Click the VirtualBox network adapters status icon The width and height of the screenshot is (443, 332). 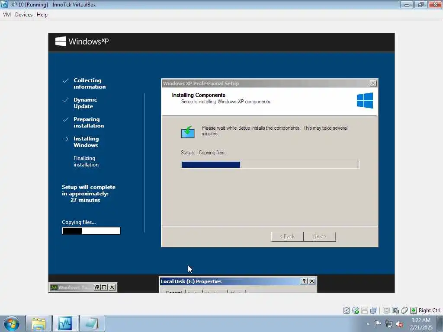[373, 310]
